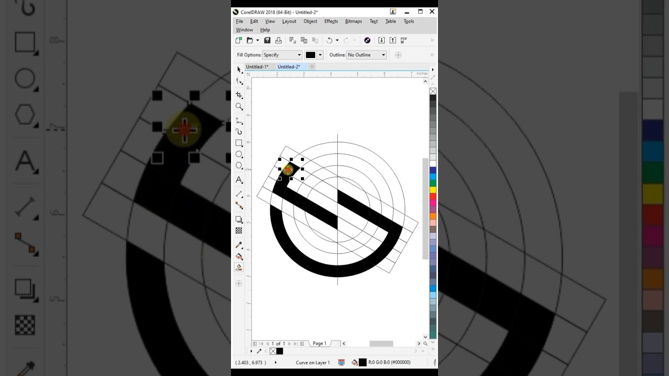Click the Save floppy disk icon
Image resolution: width=669 pixels, height=376 pixels.
point(267,40)
